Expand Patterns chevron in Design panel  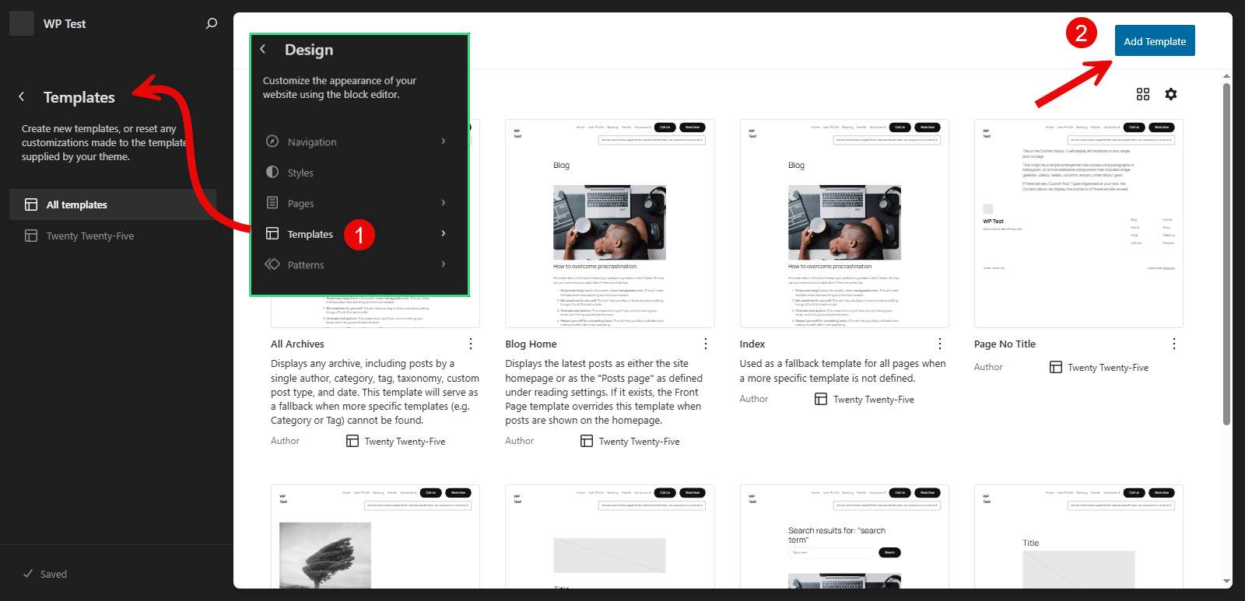pos(444,264)
